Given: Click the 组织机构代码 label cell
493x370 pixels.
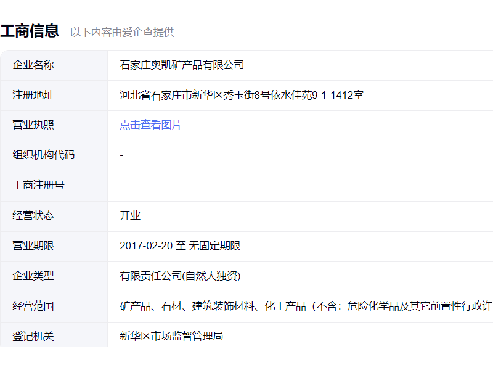Looking at the screenshot, I should 43,155.
